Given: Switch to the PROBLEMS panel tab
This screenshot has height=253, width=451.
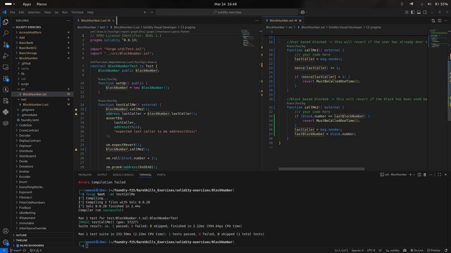Looking at the screenshot, I should click(x=85, y=175).
